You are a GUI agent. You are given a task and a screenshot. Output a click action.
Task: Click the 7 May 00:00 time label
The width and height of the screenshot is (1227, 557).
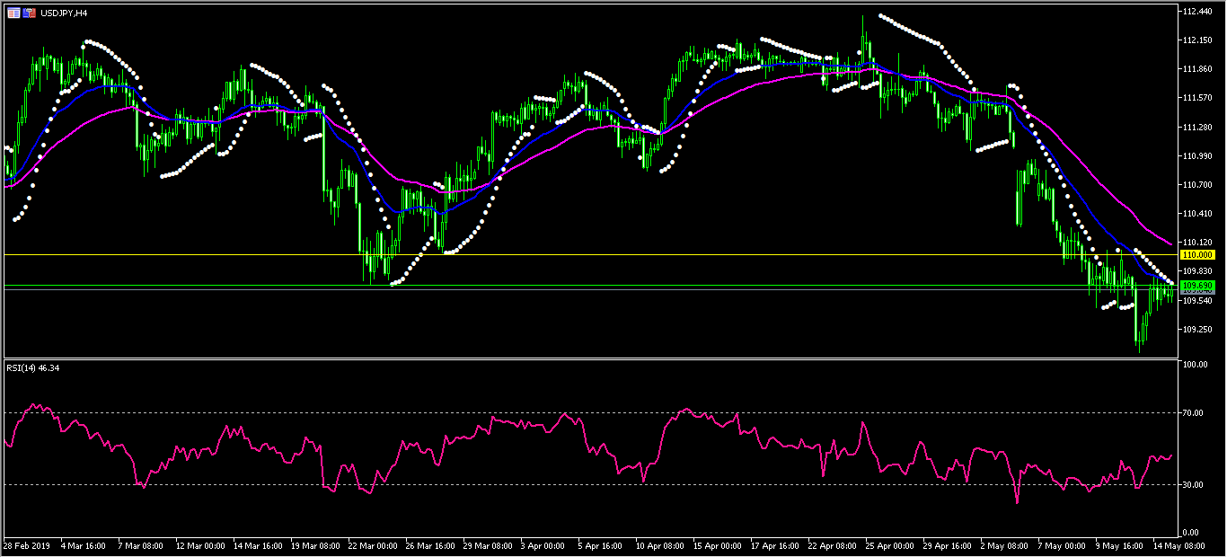click(x=1062, y=546)
